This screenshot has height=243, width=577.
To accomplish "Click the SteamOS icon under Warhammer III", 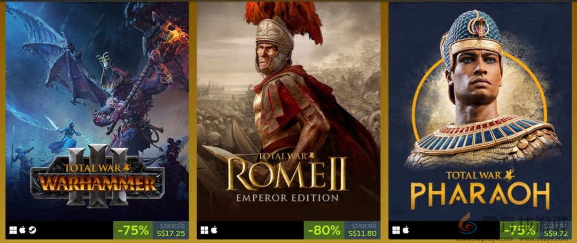I will 33,230.
